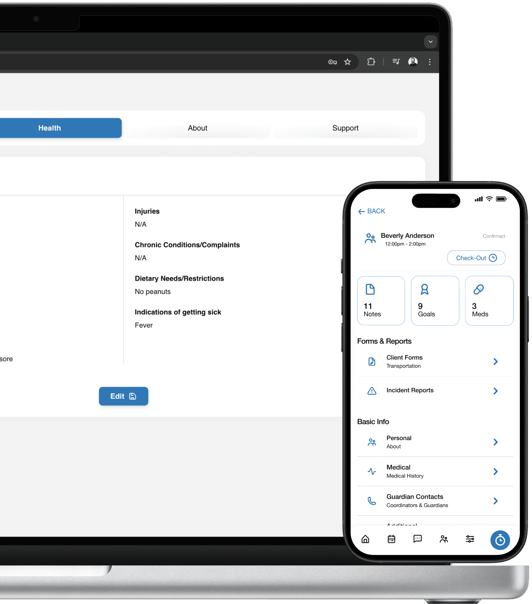Tap the Check-Out button
The height and width of the screenshot is (604, 532).
coord(476,258)
